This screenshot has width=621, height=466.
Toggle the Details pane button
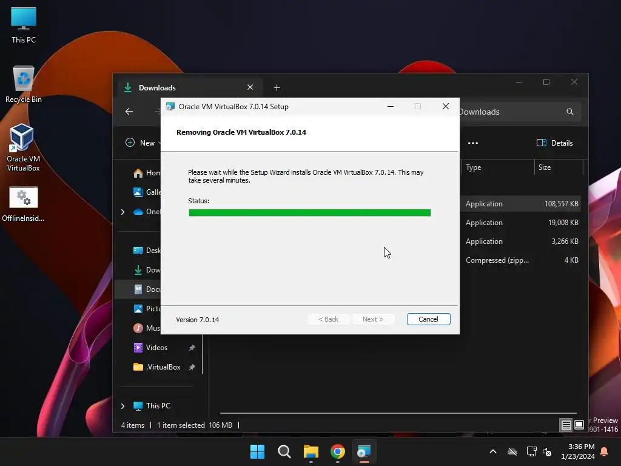pos(555,143)
